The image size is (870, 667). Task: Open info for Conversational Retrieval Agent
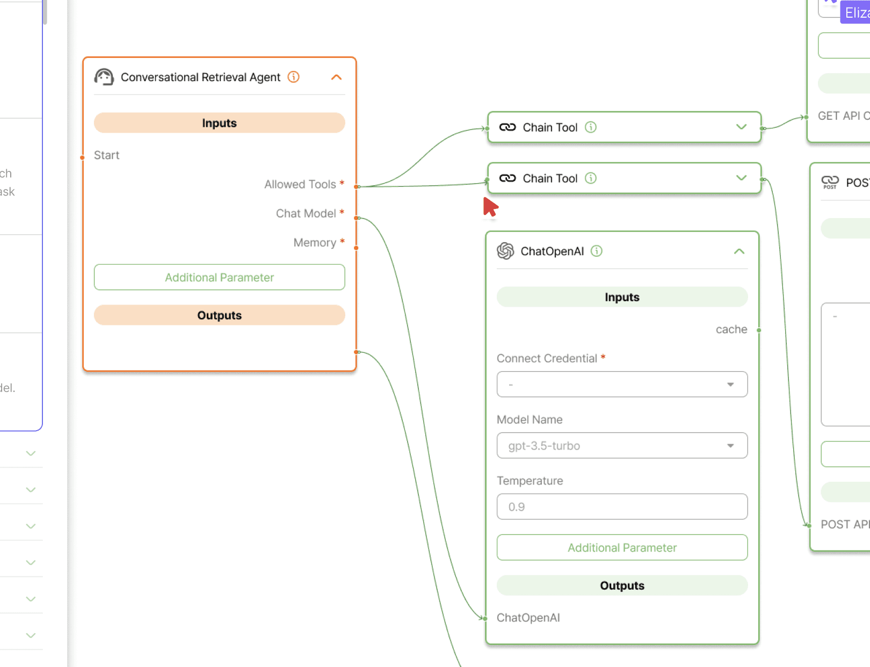293,77
